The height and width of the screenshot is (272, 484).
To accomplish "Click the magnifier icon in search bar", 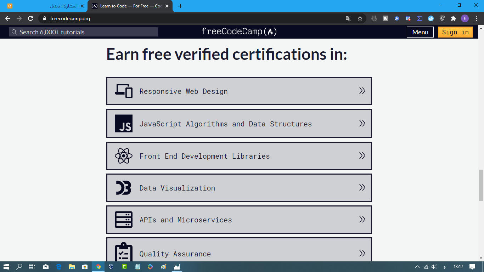I will [x=14, y=32].
